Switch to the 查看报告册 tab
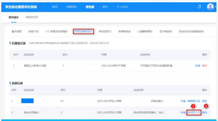 [32, 17]
